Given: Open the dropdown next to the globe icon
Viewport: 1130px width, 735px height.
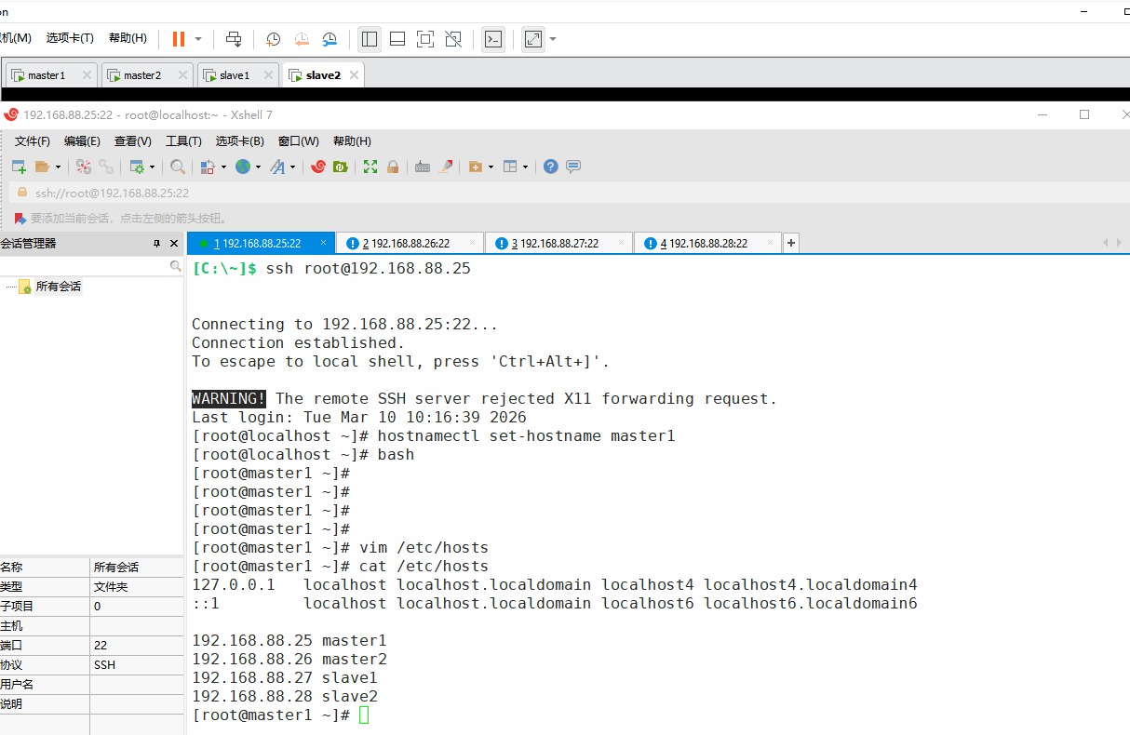Looking at the screenshot, I should tap(258, 167).
